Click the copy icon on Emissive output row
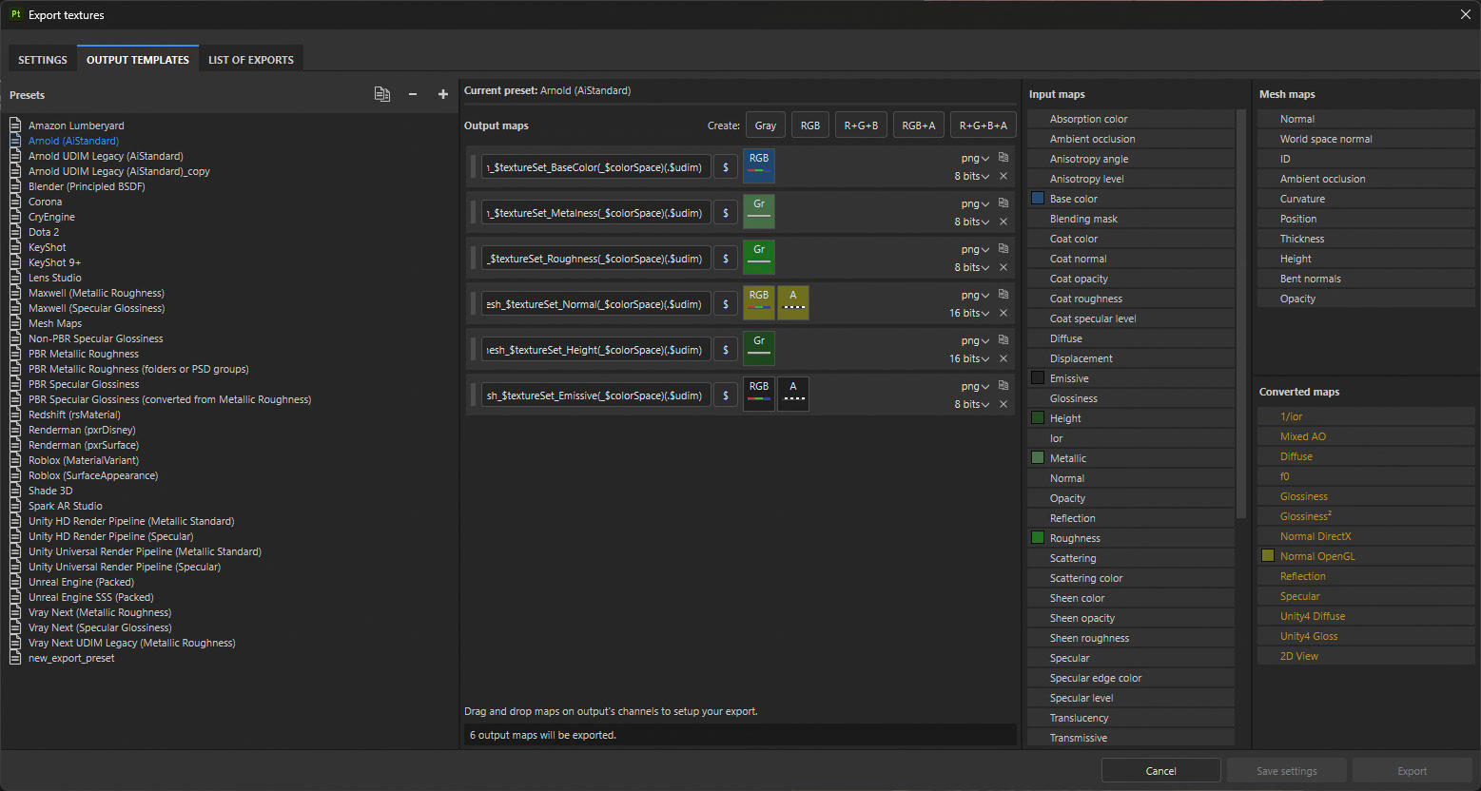The image size is (1481, 791). (1004, 386)
